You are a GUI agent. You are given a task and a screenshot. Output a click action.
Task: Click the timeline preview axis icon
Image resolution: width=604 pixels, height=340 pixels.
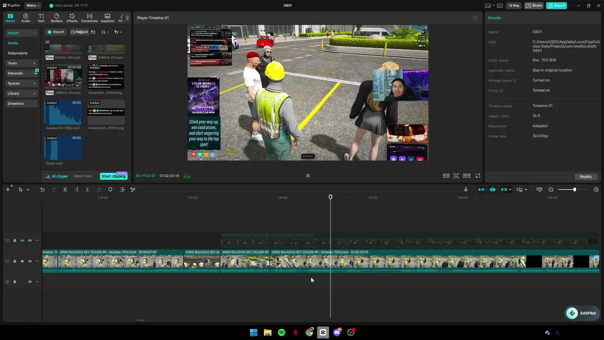tap(520, 189)
